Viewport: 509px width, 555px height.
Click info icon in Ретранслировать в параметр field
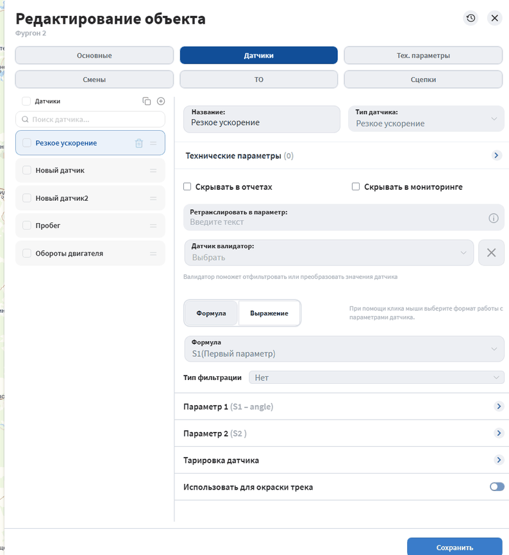(x=494, y=218)
